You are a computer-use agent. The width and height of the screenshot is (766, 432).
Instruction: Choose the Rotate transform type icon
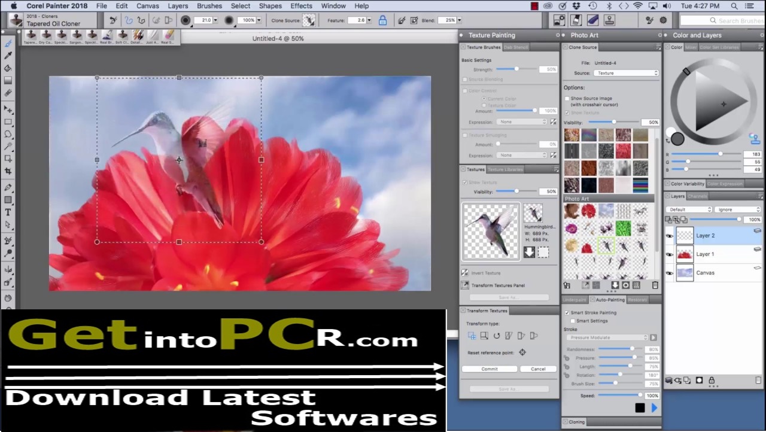tap(497, 336)
